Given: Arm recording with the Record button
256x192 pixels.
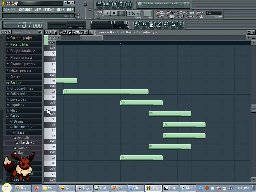Looking at the screenshot, I should tap(121, 13).
